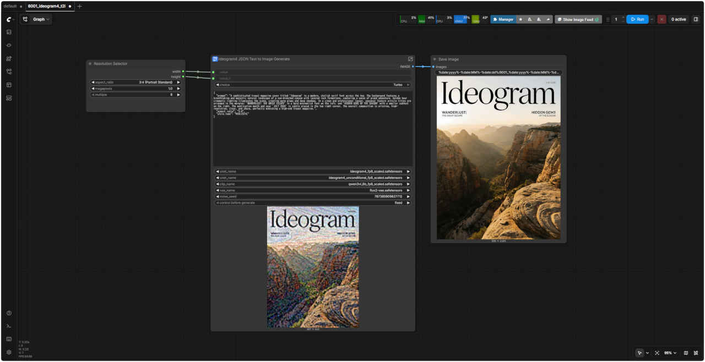
Task: Increase the multiple value with right arrow
Action: click(178, 95)
